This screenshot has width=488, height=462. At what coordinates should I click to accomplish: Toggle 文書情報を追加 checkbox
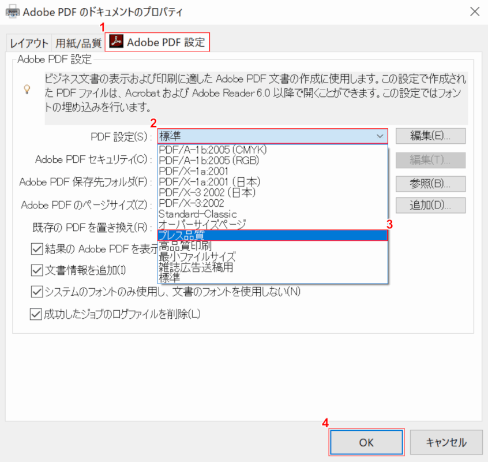point(37,270)
